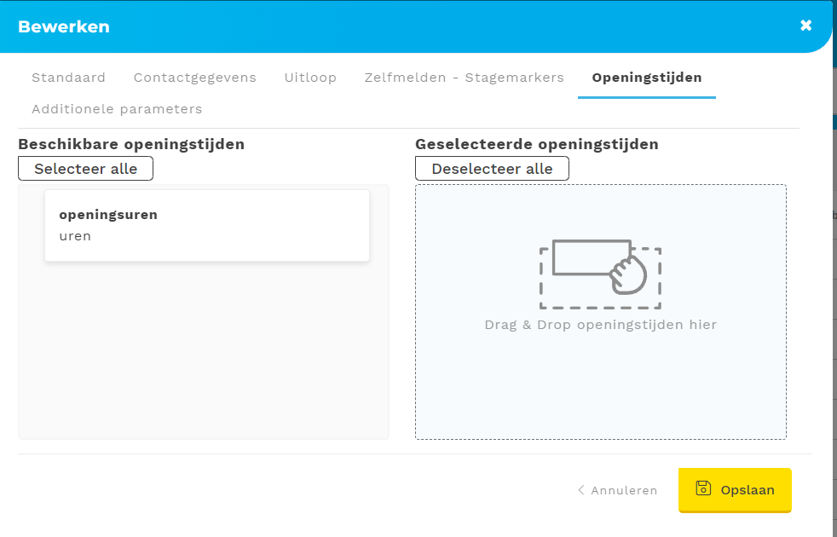Show the Additionele parameters tab
This screenshot has width=837, height=537.
(x=117, y=109)
